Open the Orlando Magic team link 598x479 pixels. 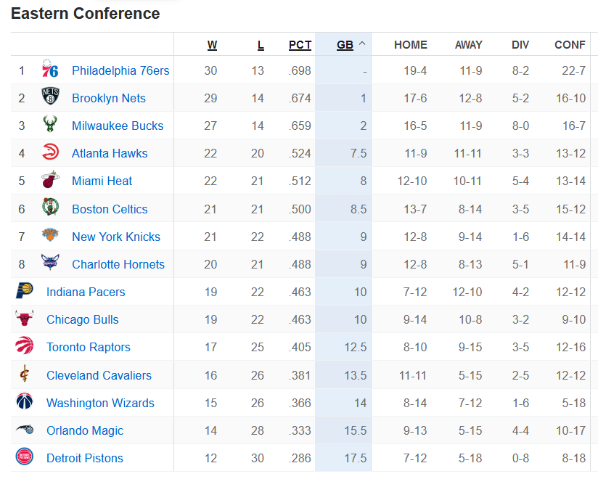(85, 430)
